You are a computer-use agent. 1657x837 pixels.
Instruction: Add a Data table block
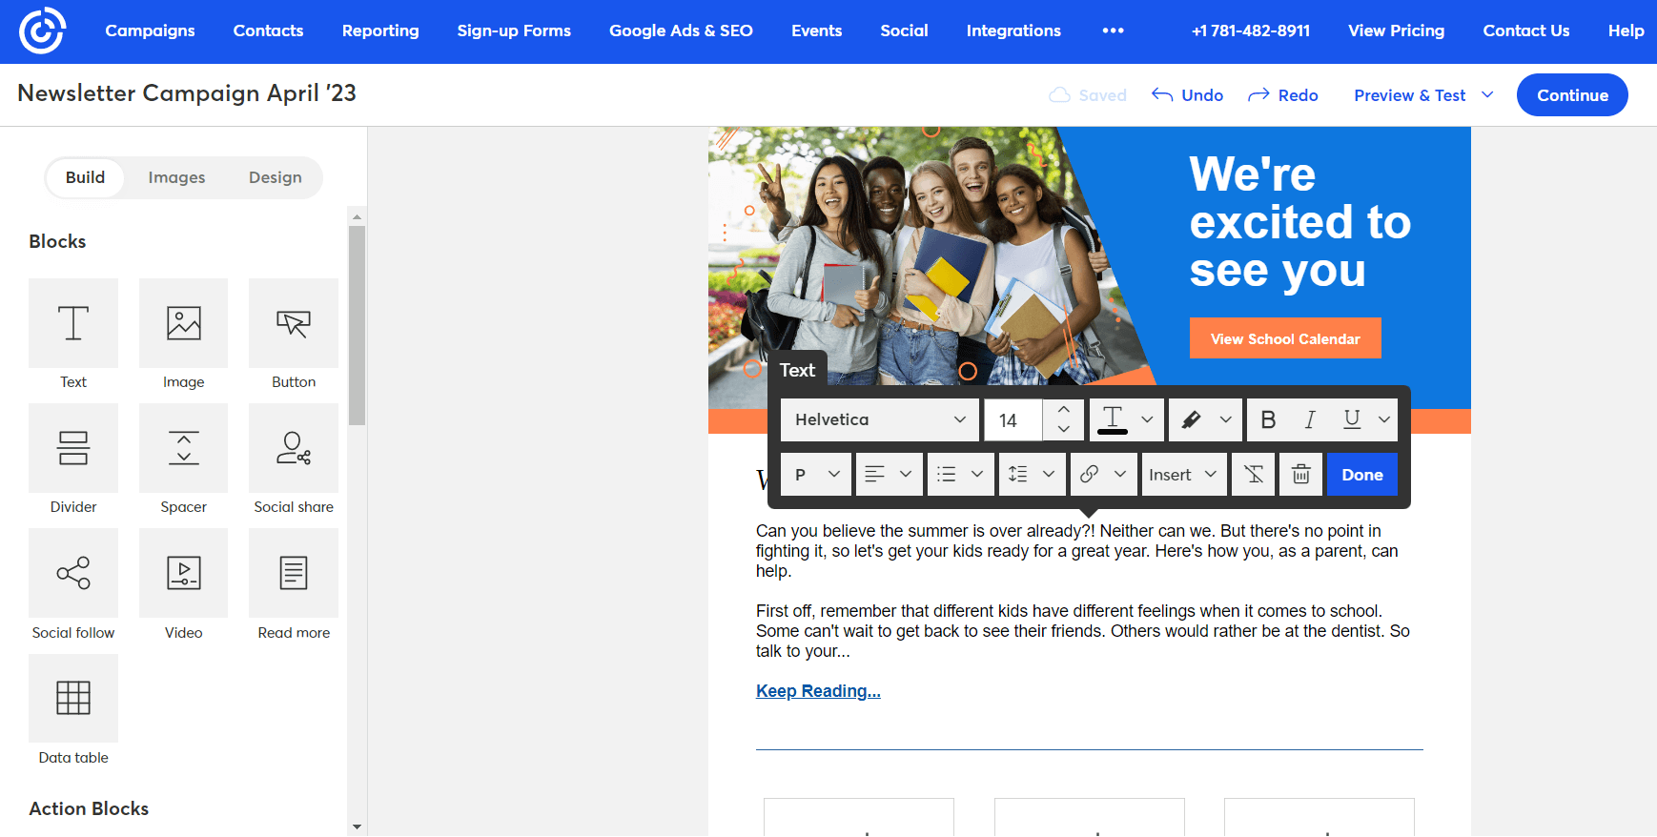[x=73, y=698]
